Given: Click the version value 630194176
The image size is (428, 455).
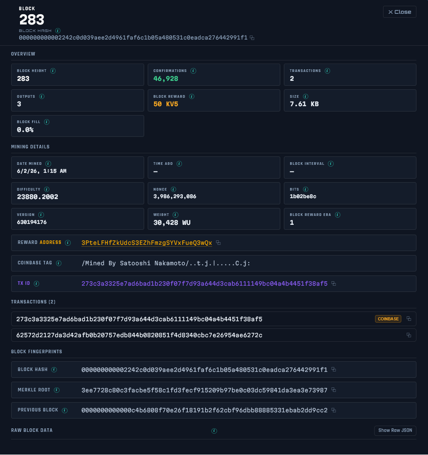Looking at the screenshot, I should pyautogui.click(x=32, y=222).
